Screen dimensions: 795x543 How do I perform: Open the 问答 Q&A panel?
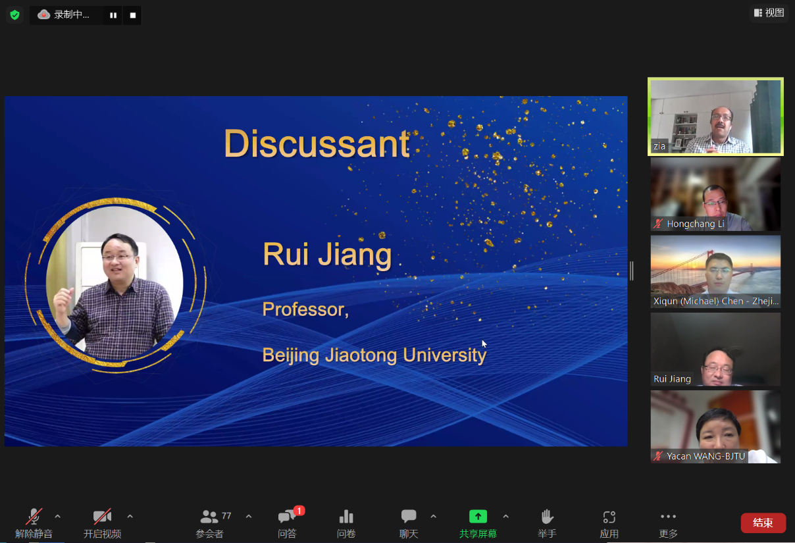click(287, 524)
